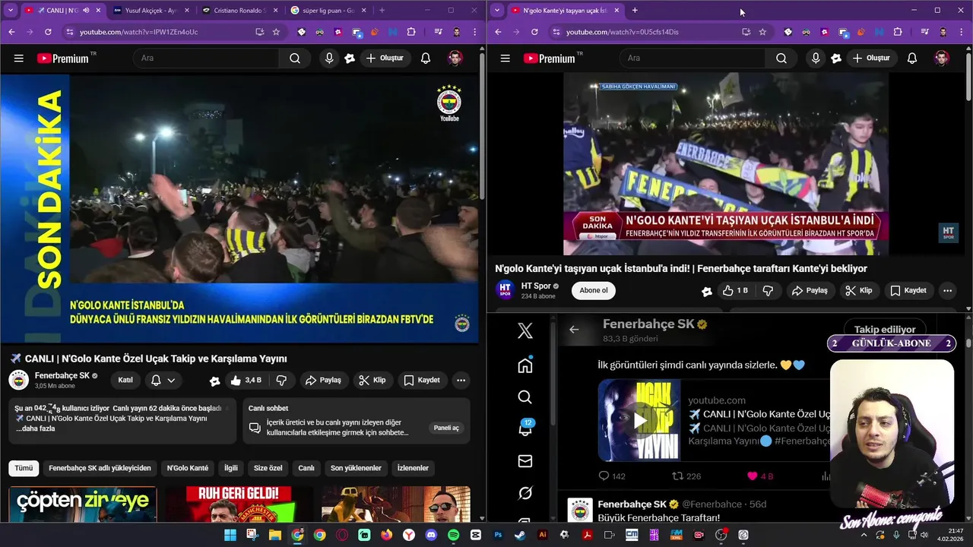
Task: Open Steam from the Windows taskbar
Action: click(520, 535)
